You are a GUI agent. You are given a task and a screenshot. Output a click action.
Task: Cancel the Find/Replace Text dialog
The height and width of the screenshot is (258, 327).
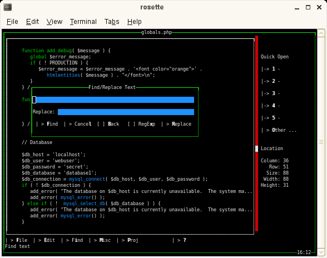tap(78, 124)
